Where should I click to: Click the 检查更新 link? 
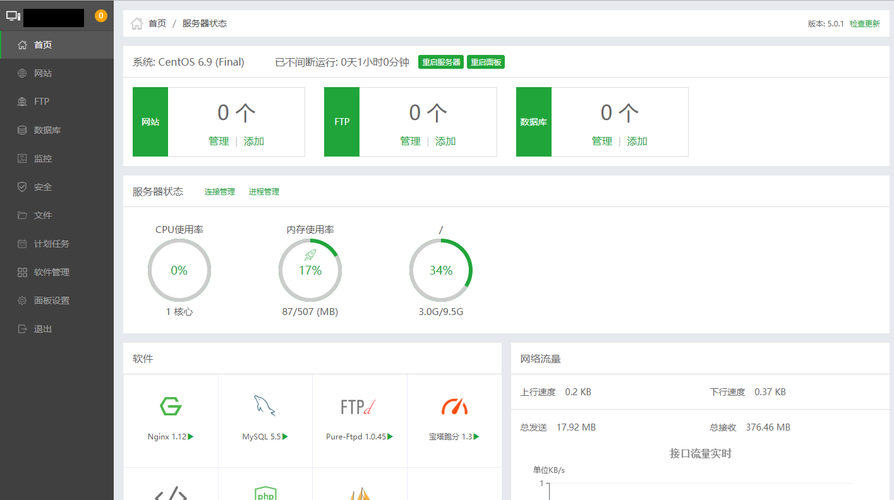click(x=864, y=24)
